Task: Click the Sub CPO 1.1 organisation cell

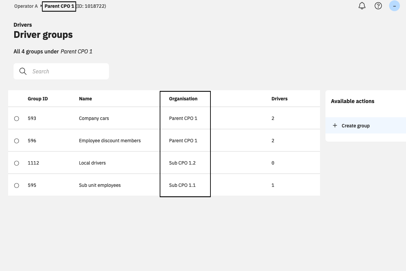Action: point(182,185)
